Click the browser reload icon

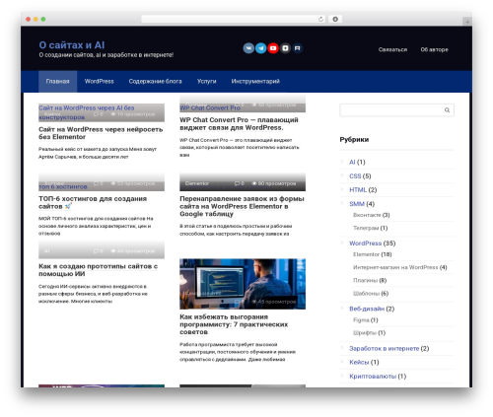point(320,19)
